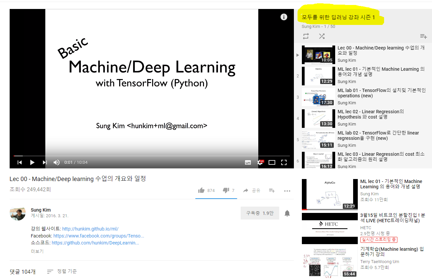432x280 pixels.
Task: Add video to playlist icon below player
Action: 272,190
